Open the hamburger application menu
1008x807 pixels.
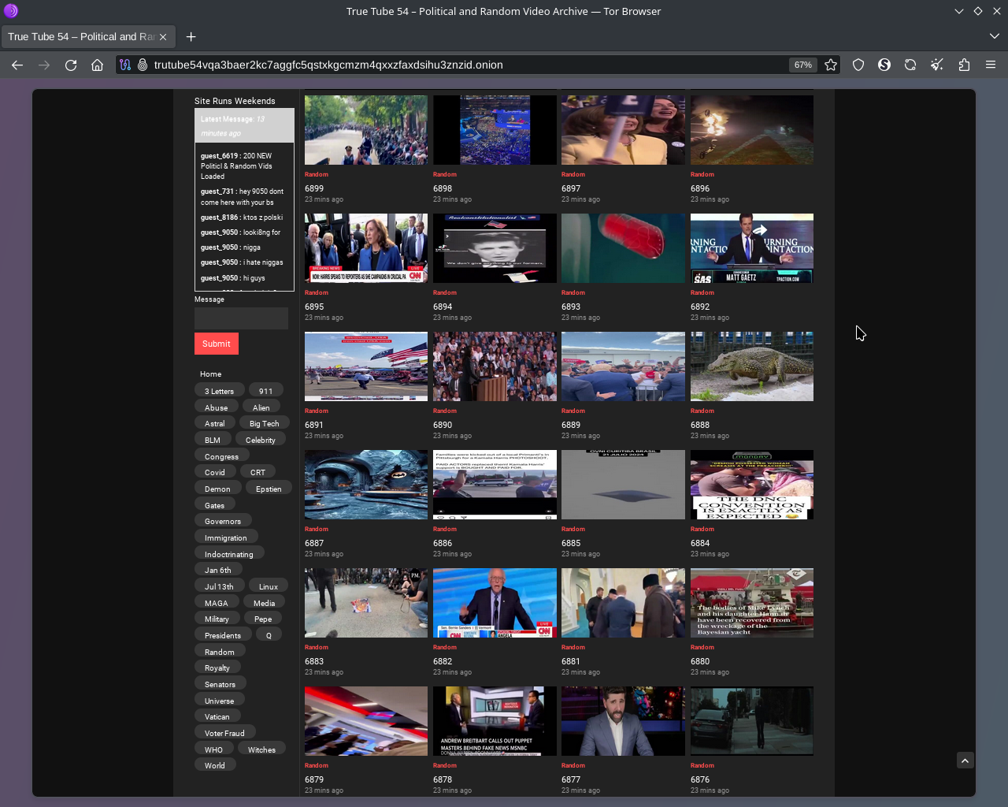[x=991, y=65]
